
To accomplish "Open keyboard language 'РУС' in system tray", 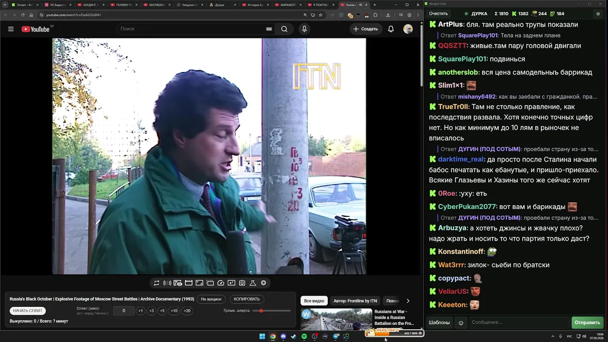I will click(570, 337).
